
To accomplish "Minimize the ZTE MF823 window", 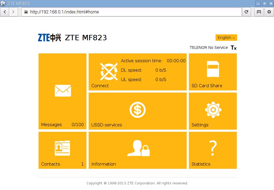I will click(x=258, y=3).
